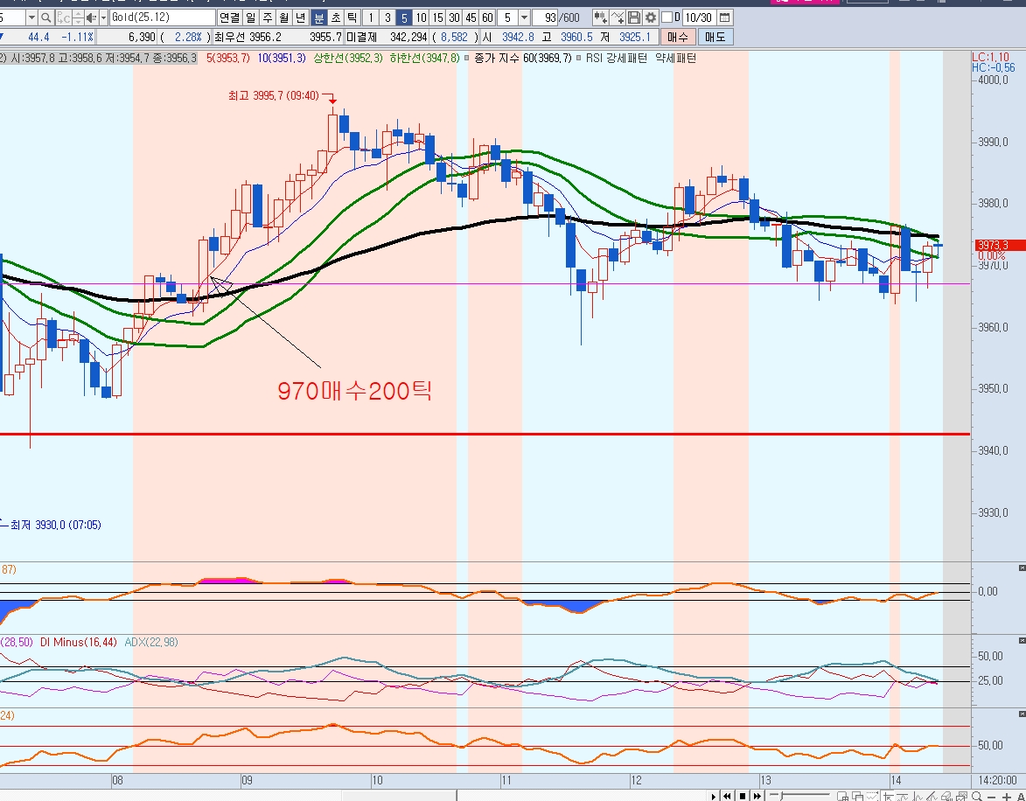The width and height of the screenshot is (1026, 801).
Task: Toggle the 연결 continuous contract button
Action: pyautogui.click(x=229, y=17)
